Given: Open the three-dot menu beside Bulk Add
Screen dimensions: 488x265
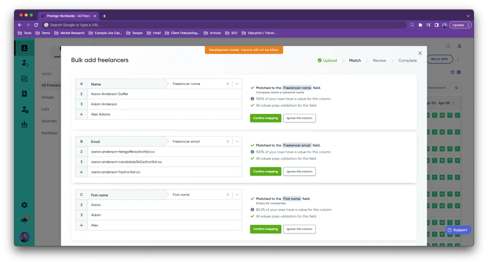Looking at the screenshot, I should (x=458, y=59).
